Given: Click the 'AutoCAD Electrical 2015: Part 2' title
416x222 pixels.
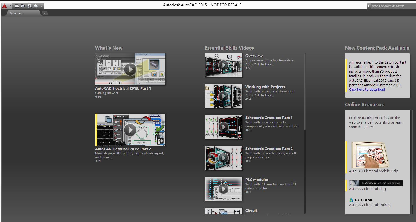Looking at the screenshot, I should 123,149.
